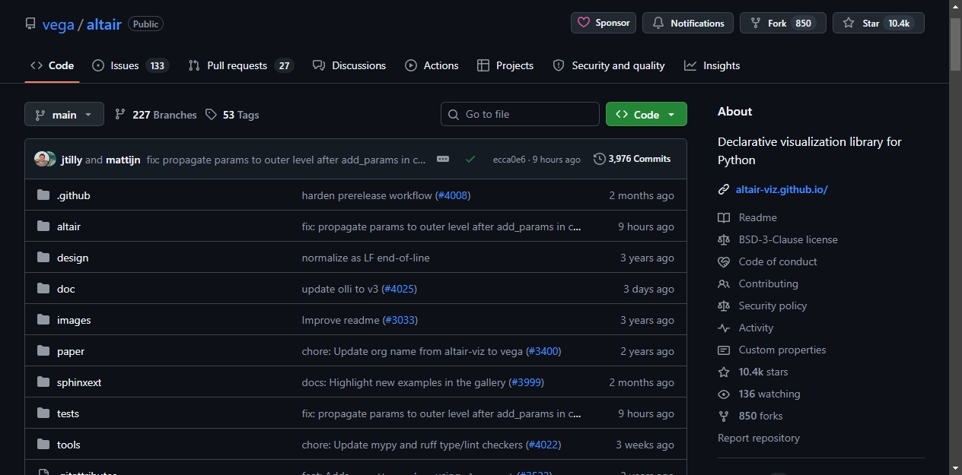Expand the main branch selector dropdown

click(64, 115)
